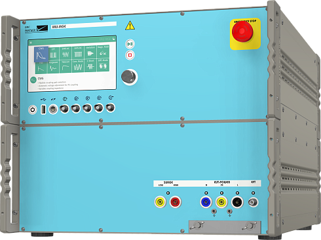
Task: Hit the red Stop button
Action: pos(130,55)
